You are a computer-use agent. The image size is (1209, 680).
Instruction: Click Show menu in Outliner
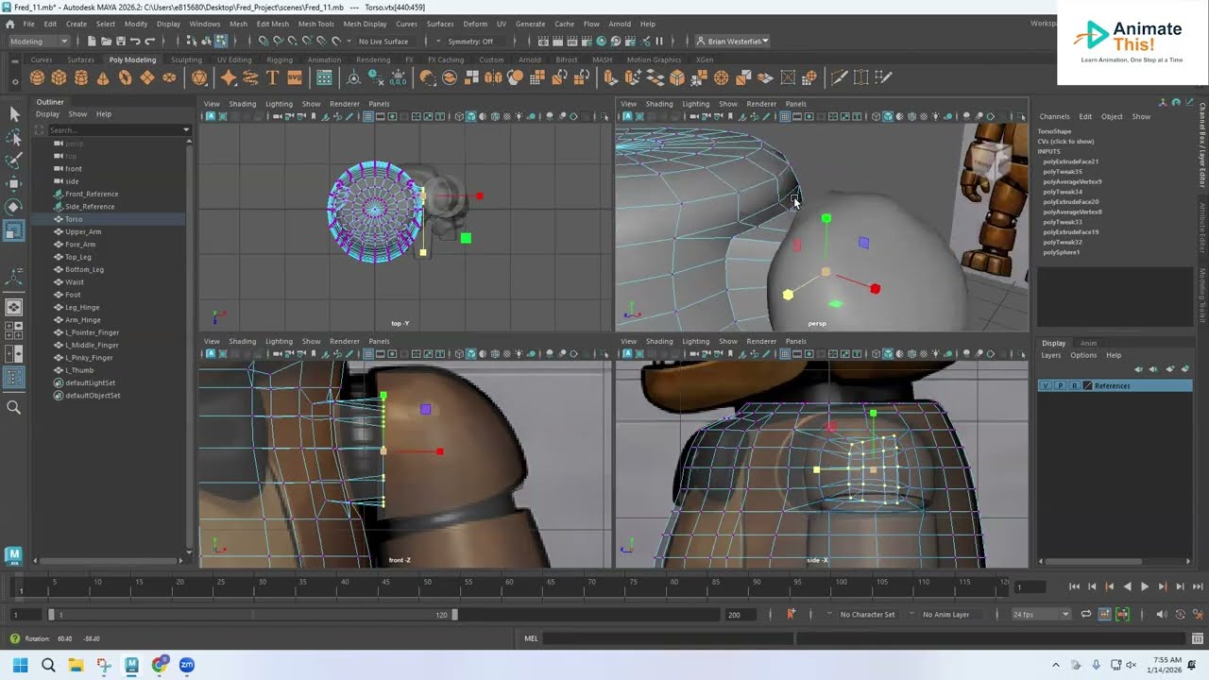pos(77,114)
